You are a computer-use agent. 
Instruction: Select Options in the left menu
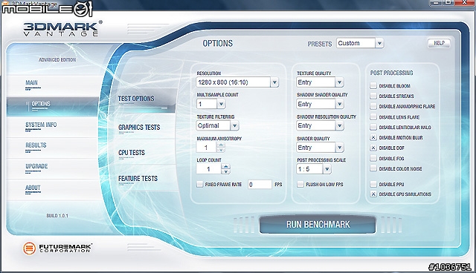(41, 104)
